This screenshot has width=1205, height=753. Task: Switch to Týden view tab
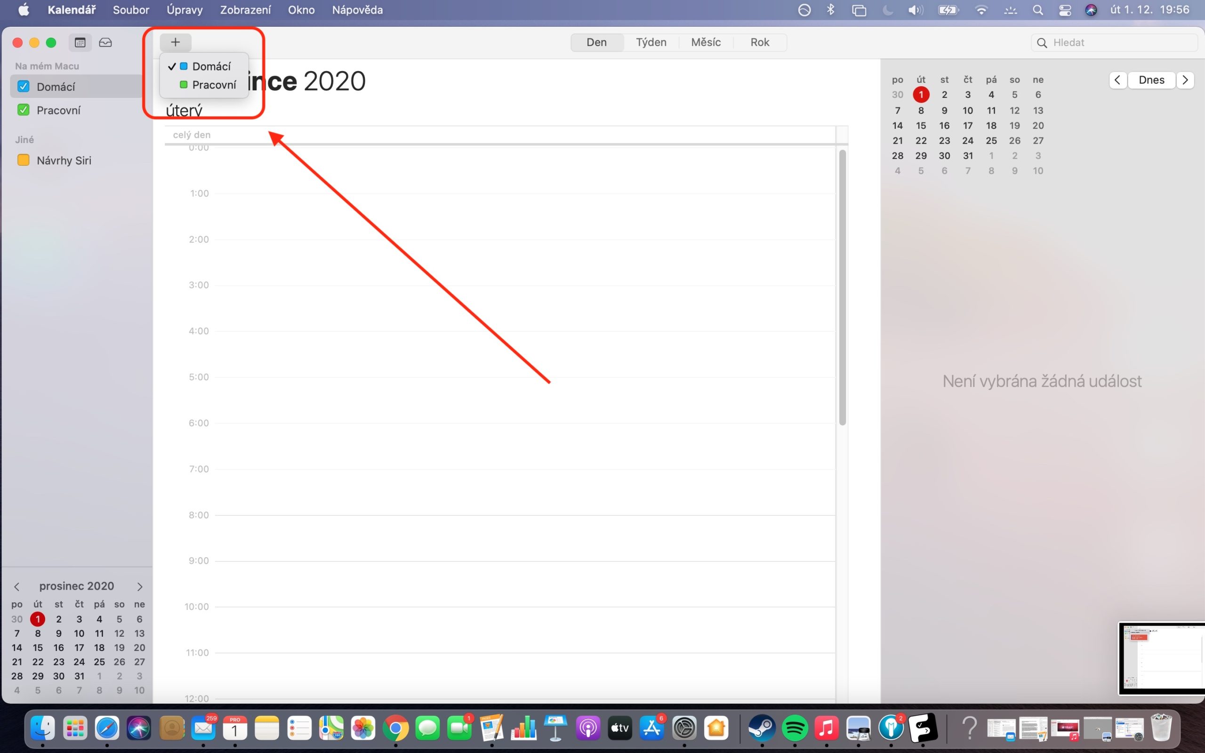(x=651, y=42)
